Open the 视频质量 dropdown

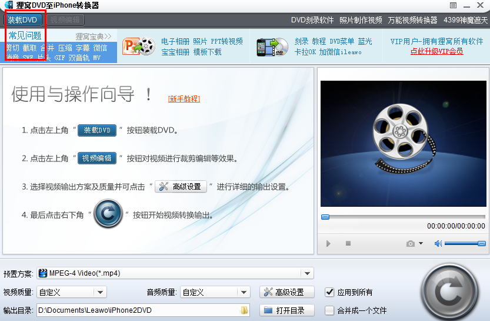[x=72, y=292]
